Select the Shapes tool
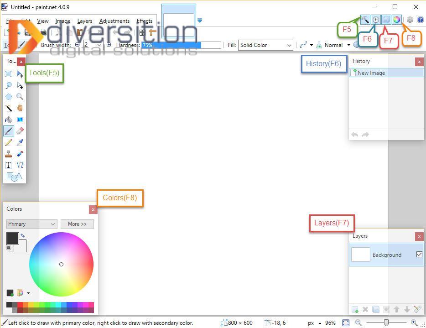Screen dimensions: 426x328 (x=14, y=177)
